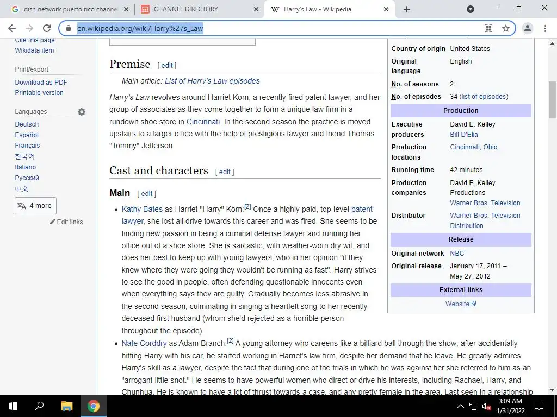The height and width of the screenshot is (417, 557).
Task: Switch to 中文 language version
Action: pos(21,188)
